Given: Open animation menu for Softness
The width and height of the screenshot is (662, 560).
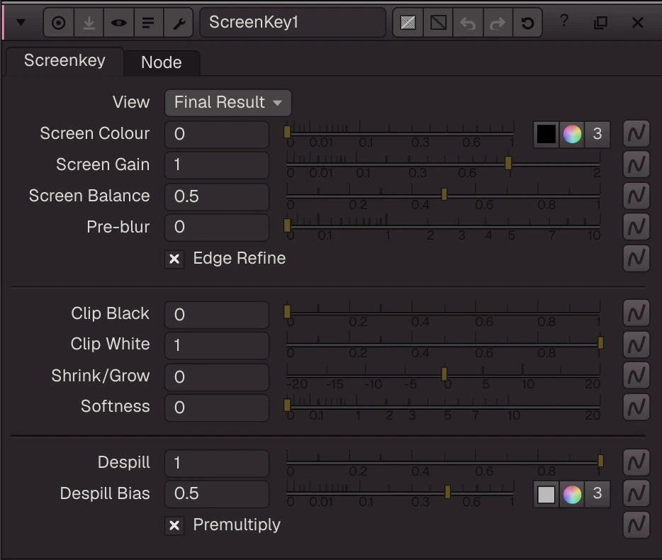Looking at the screenshot, I should 636,407.
